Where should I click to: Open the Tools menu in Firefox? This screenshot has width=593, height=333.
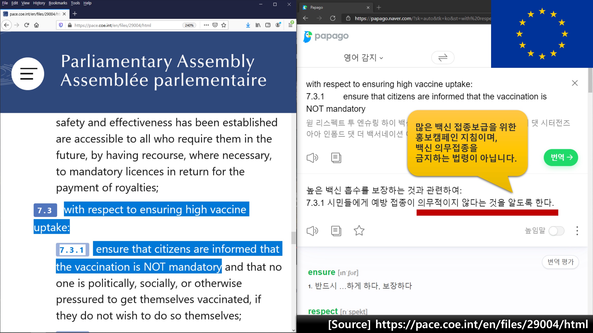click(75, 3)
